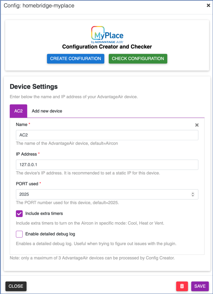Click the CHECK CONFIGURATION button

pos(138,59)
